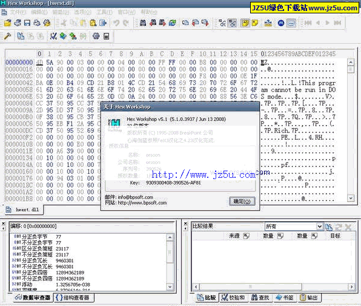
Task: Click the calculator icon in second toolbar
Action: (x=106, y=36)
